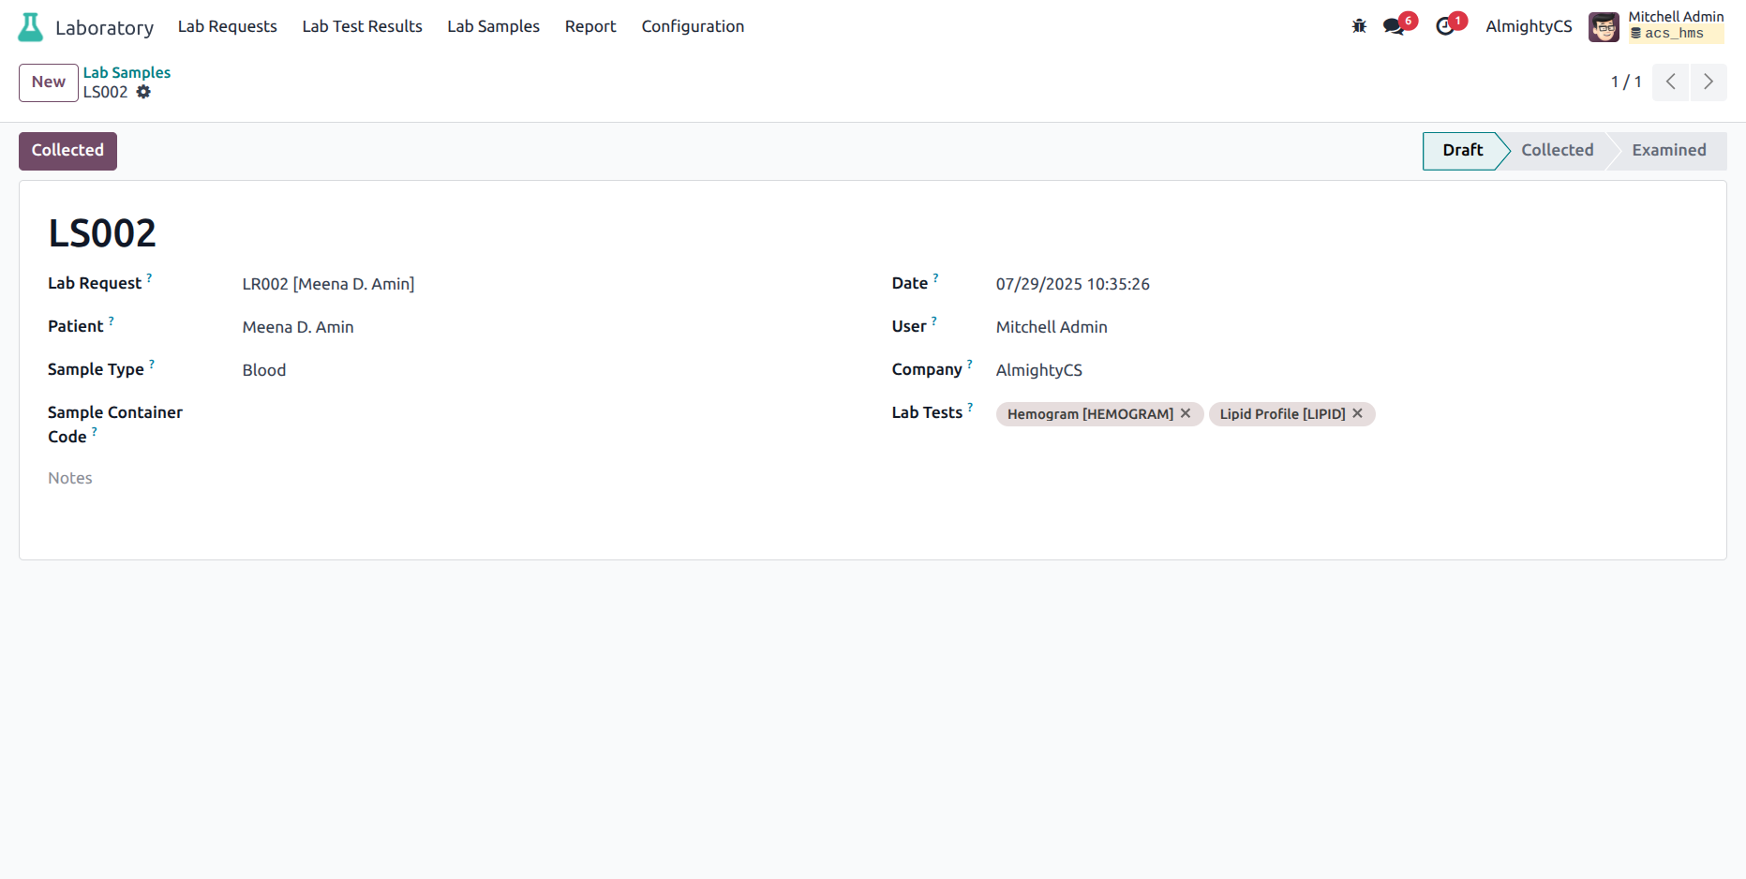
Task: Remove the Lipid Profile lab test tag
Action: 1357,413
